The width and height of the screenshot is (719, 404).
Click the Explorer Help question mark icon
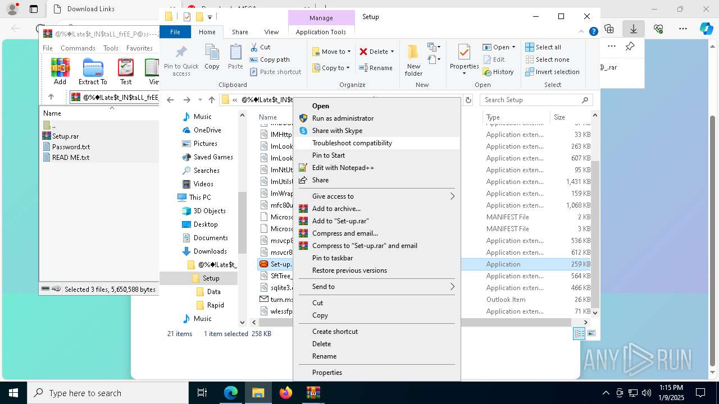(x=593, y=32)
